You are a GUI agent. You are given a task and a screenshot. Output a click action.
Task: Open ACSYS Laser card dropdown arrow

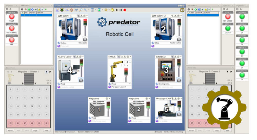83,57
